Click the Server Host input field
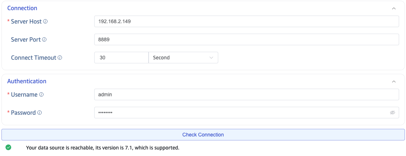Screen dimensions: 406x156 (x=246, y=21)
